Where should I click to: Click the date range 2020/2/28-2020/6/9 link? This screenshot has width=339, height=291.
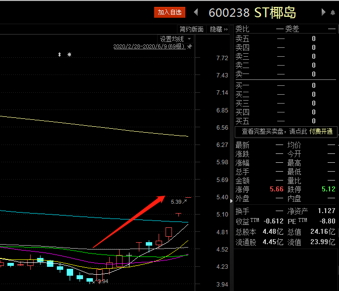tap(149, 46)
